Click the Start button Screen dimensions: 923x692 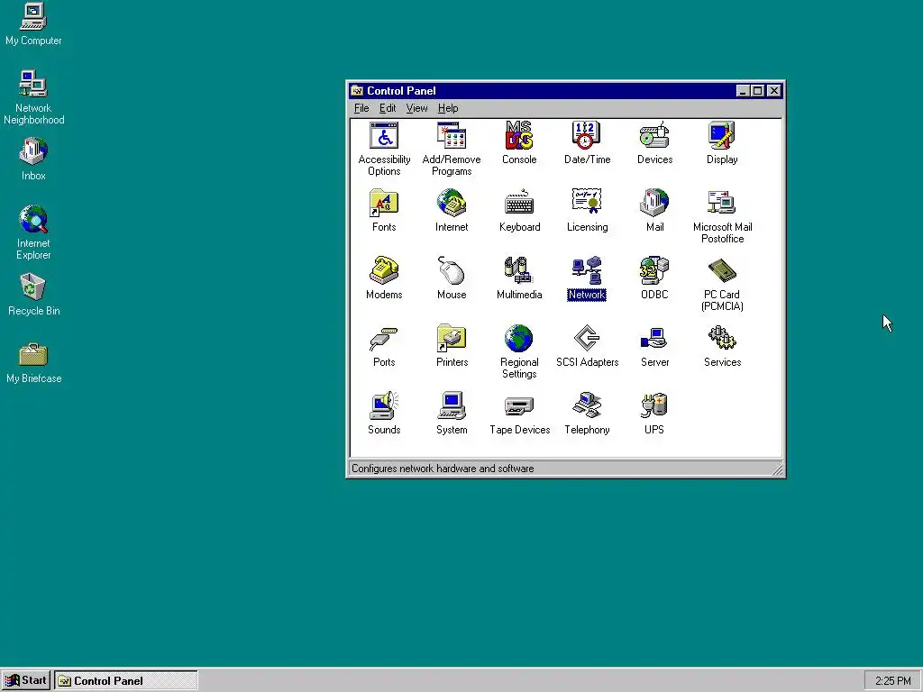26,681
